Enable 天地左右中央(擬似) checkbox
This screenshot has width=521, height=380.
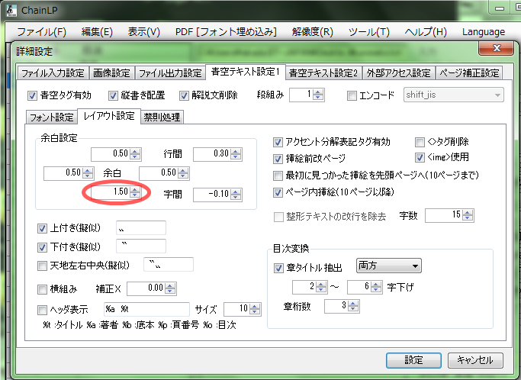[42, 266]
